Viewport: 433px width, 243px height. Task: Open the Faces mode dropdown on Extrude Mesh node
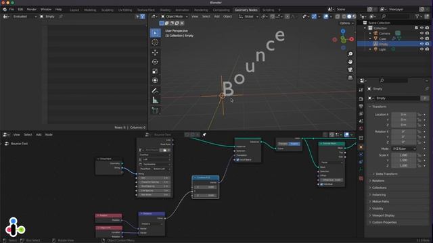332,163
